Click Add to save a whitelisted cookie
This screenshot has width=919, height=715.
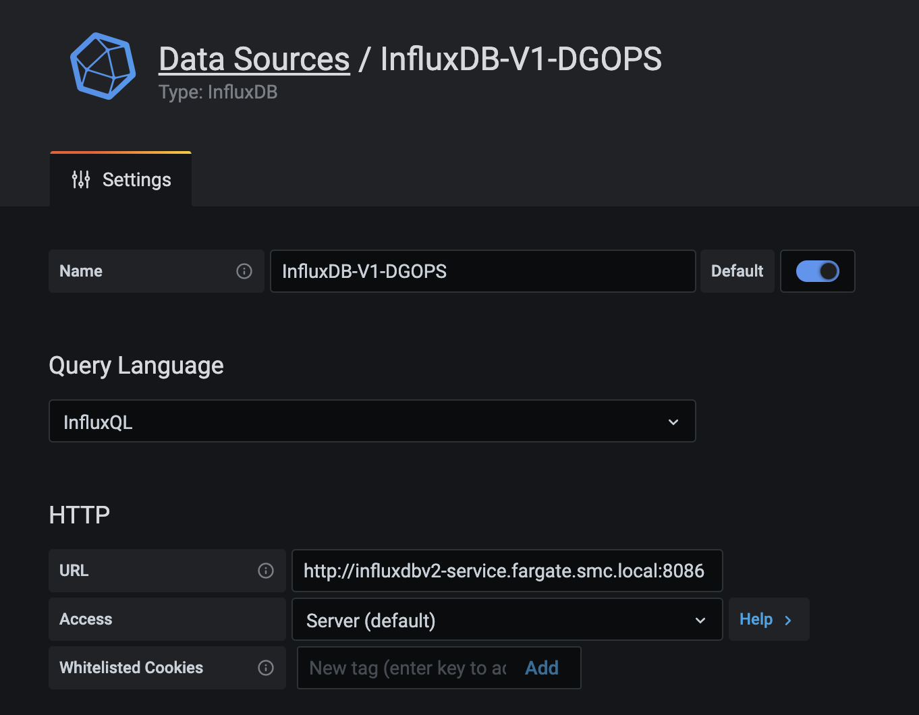[x=541, y=667]
